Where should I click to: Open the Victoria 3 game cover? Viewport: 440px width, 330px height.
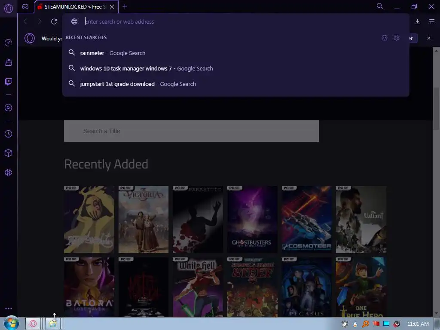(x=144, y=220)
